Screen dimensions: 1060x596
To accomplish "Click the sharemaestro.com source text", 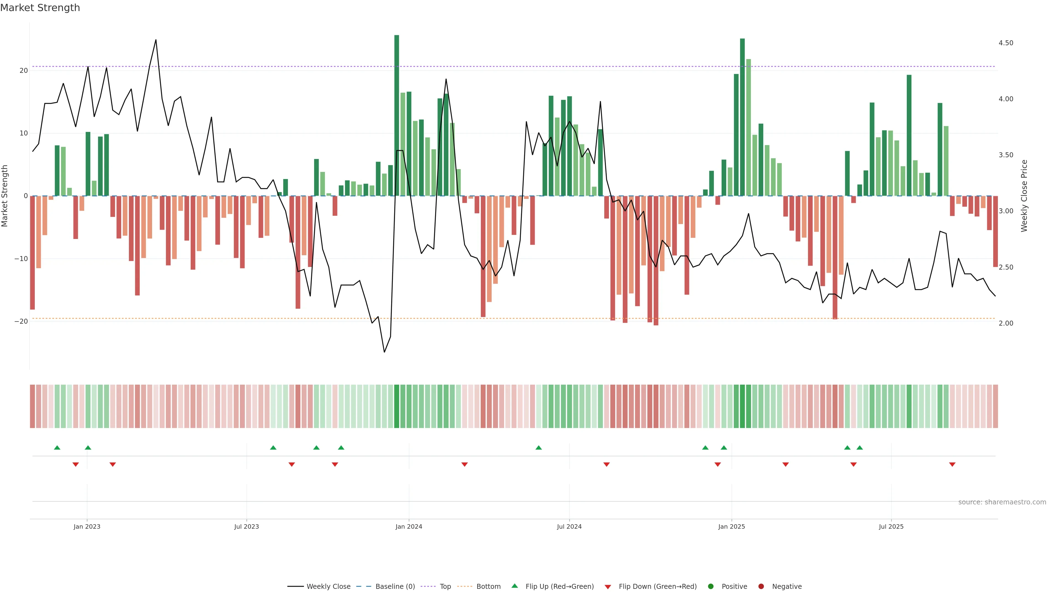I will [x=1002, y=502].
